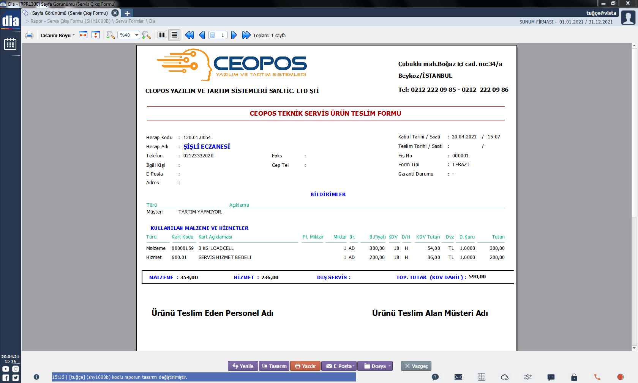
Task: Zoom out with the magnifier icon
Action: click(111, 35)
